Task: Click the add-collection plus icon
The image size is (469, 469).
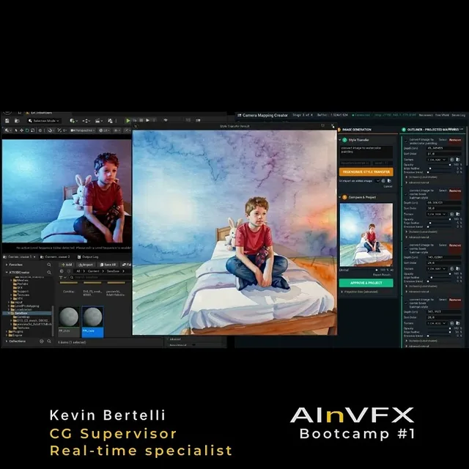Action: [42, 341]
